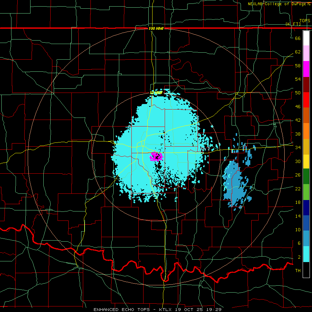Click legend value '42'
The image size is (312, 312).
tap(298, 120)
